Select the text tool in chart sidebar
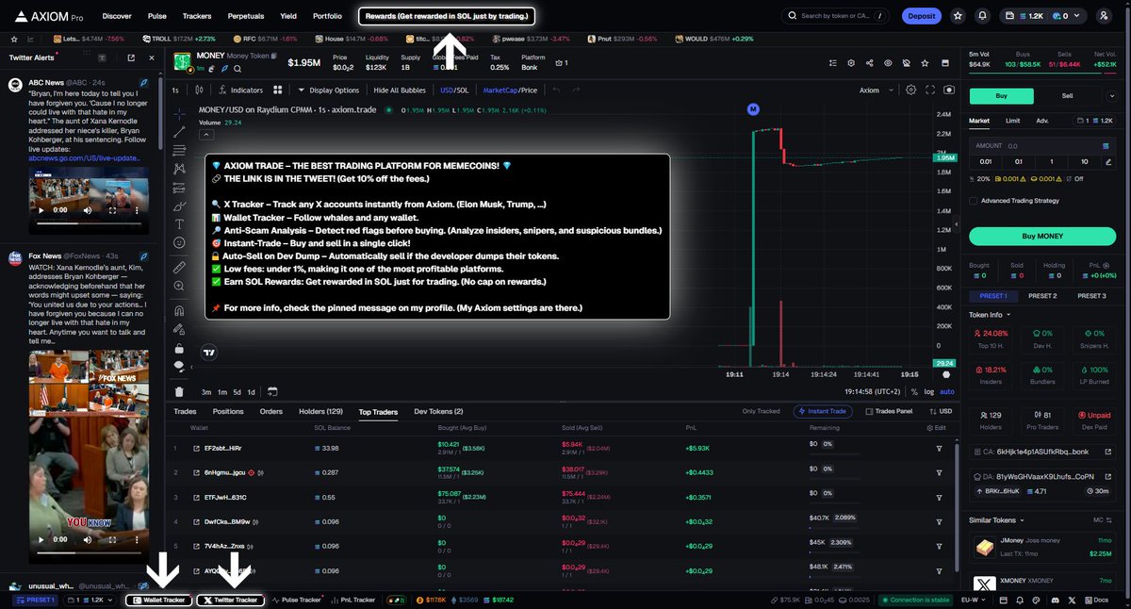This screenshot has height=609, width=1131. tap(179, 223)
